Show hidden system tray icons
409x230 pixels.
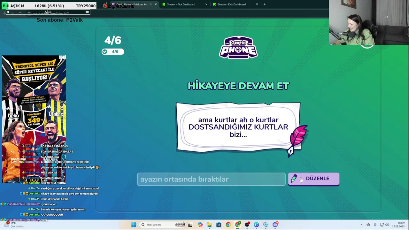pyautogui.click(x=361, y=225)
